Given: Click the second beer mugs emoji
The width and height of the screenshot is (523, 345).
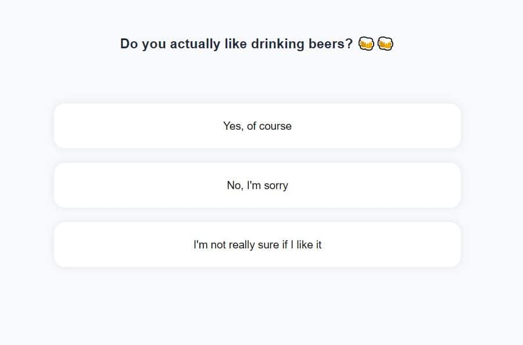Looking at the screenshot, I should pos(385,44).
